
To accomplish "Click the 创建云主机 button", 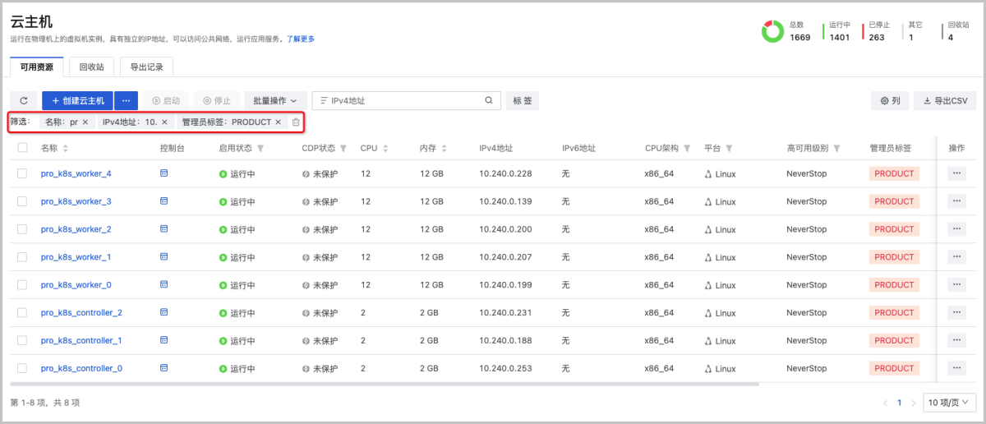I will 77,100.
